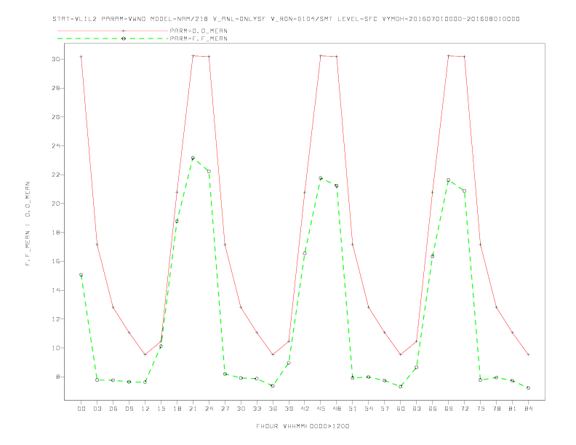Click green forecast peak marker at hour 45
Viewport: 576px width, 445px height.
coord(321,178)
